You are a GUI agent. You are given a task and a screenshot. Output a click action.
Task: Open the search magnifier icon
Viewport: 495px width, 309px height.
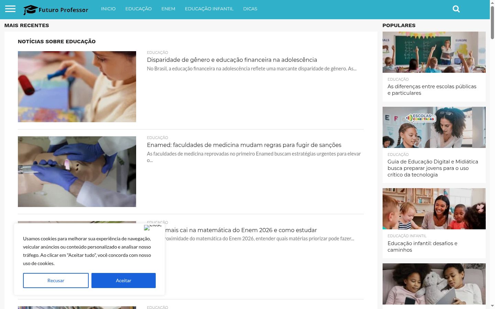tap(456, 9)
